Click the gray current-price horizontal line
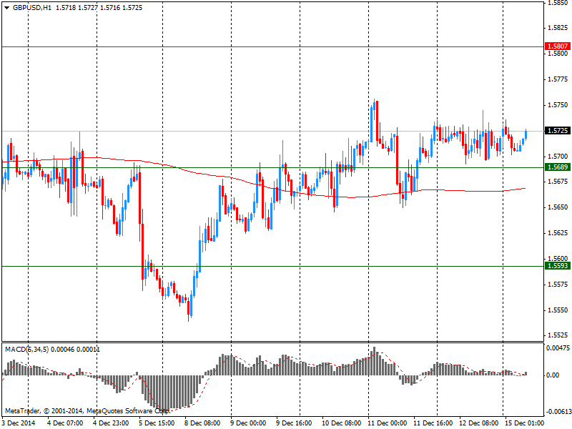Image resolution: width=572 pixels, height=429 pixels. click(x=214, y=131)
